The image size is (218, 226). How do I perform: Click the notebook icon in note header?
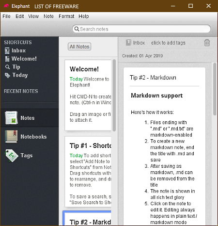pos(128,43)
